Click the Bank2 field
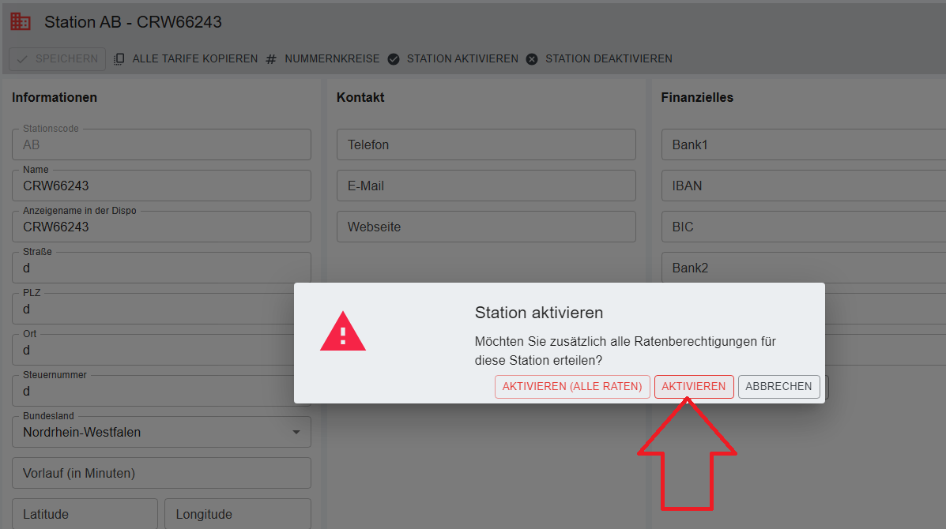This screenshot has height=529, width=946. coord(804,268)
